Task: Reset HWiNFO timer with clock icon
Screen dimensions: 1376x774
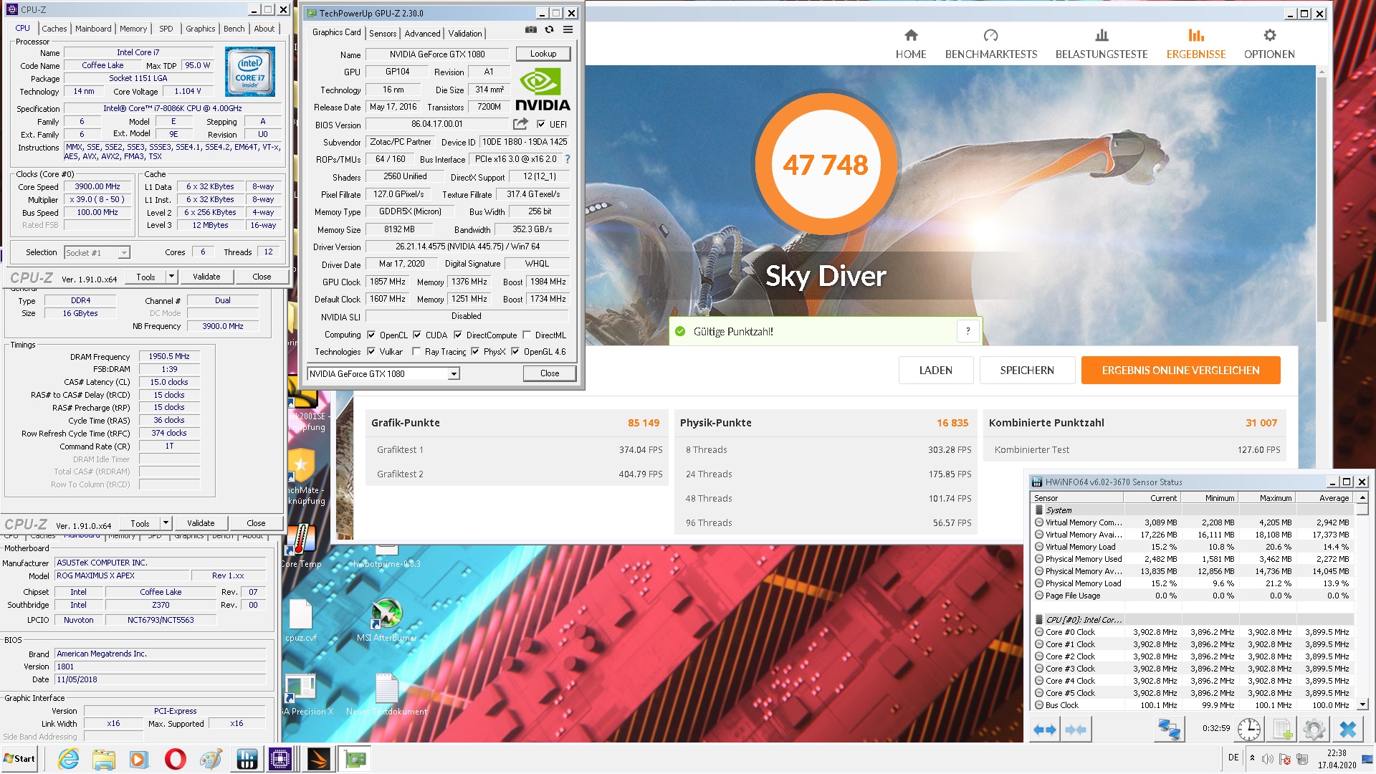Action: pyautogui.click(x=1249, y=730)
